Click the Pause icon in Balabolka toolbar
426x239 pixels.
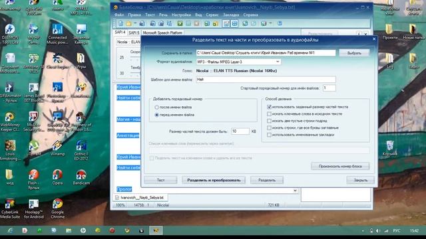click(188, 24)
